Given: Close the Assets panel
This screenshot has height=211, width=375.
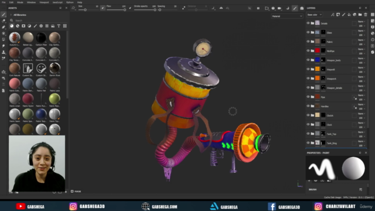Looking at the screenshot, I should point(66,8).
